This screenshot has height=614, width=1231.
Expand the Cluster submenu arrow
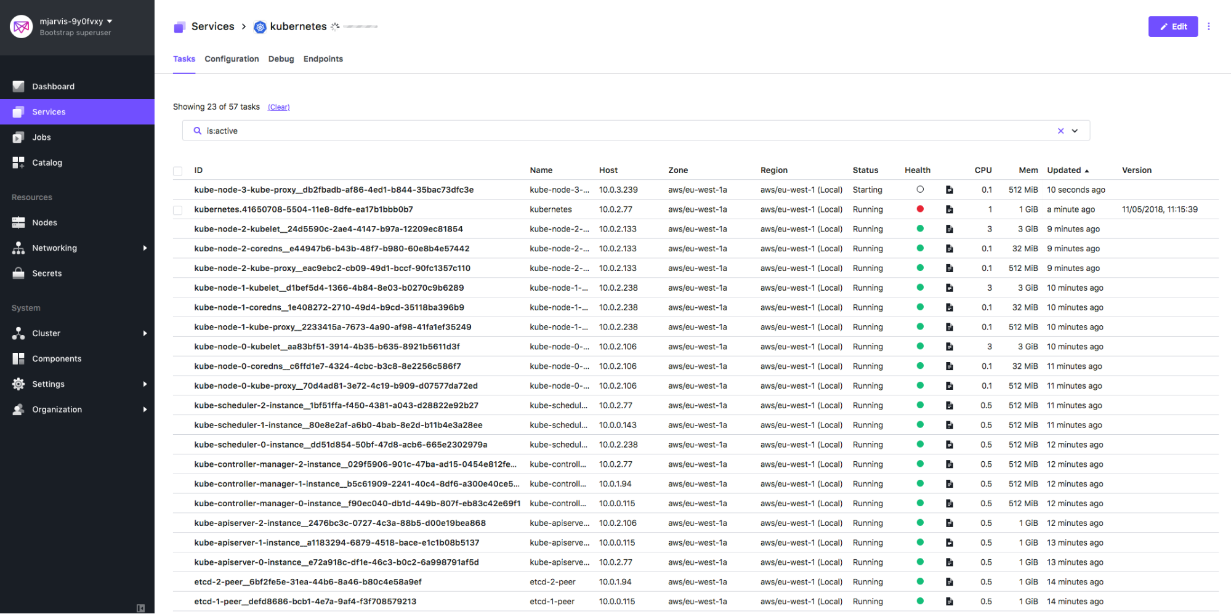(x=145, y=333)
